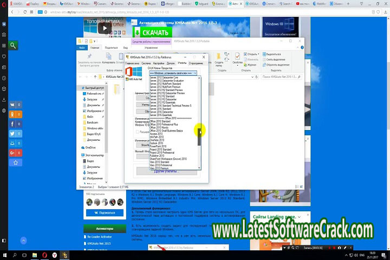The image size is (390, 260).
Task: Click the green СКАЧАТЬ download button
Action: (x=147, y=32)
